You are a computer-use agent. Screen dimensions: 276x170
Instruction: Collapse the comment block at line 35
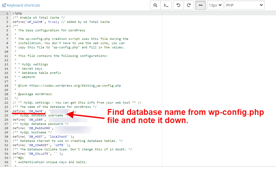(10, 158)
